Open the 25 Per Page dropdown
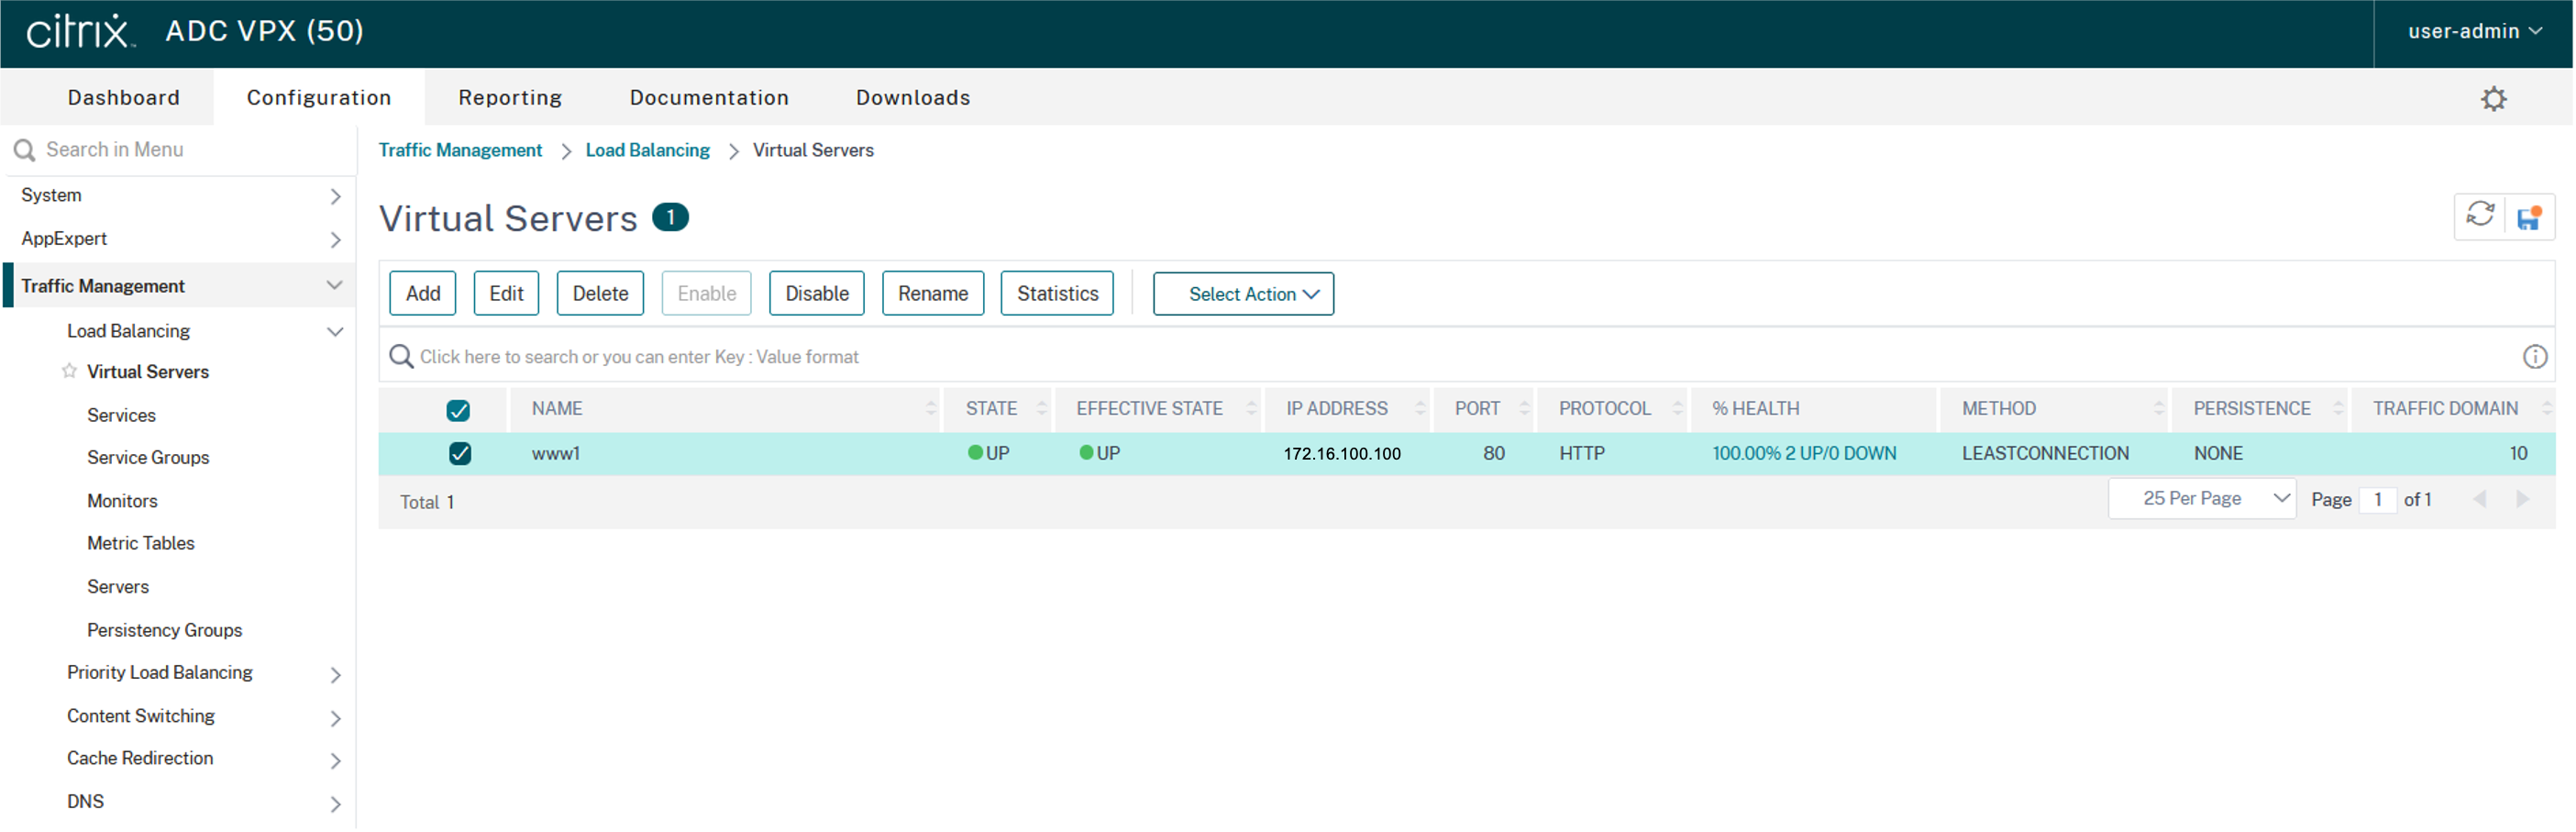Viewport: 2576px width, 832px height. 2201,499
